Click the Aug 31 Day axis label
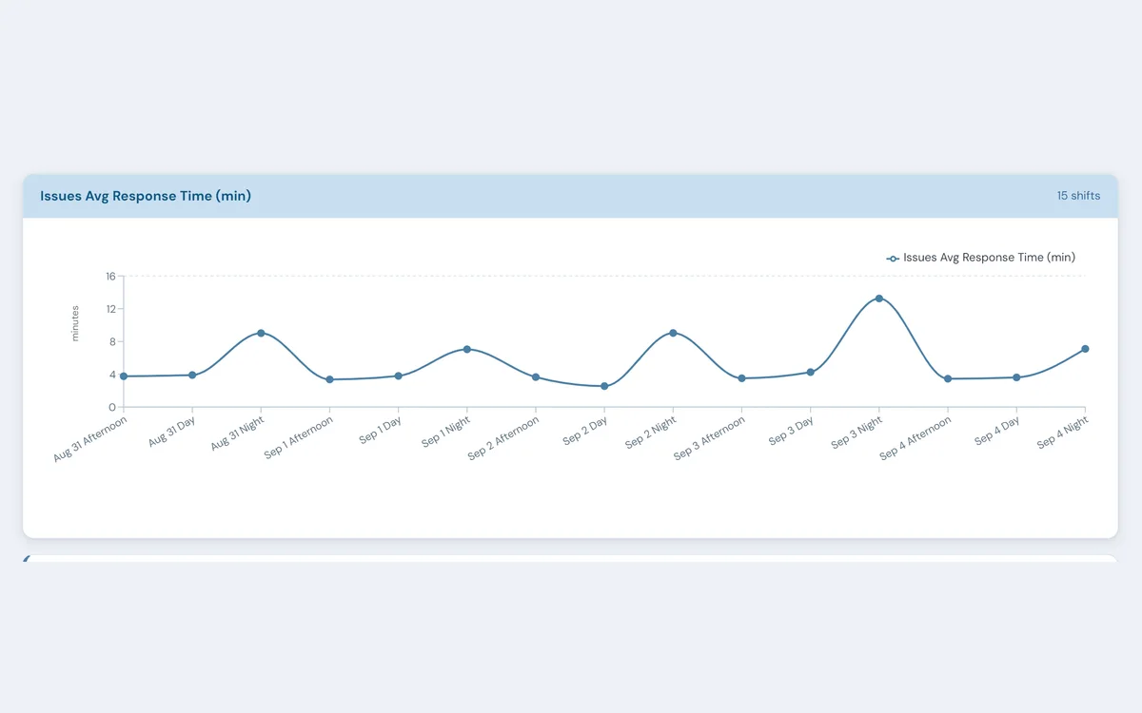Viewport: 1142px width, 713px height. click(172, 432)
